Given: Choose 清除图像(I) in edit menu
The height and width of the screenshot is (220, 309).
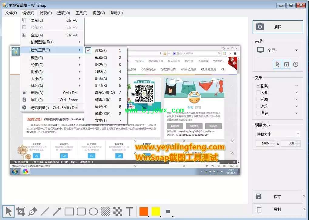Looking at the screenshot, I should 52,107.
